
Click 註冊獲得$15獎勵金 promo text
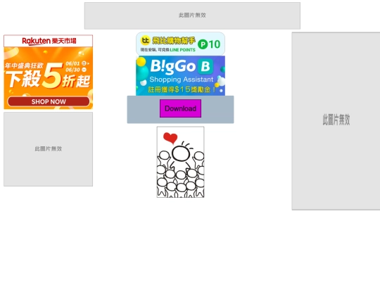[x=182, y=89]
